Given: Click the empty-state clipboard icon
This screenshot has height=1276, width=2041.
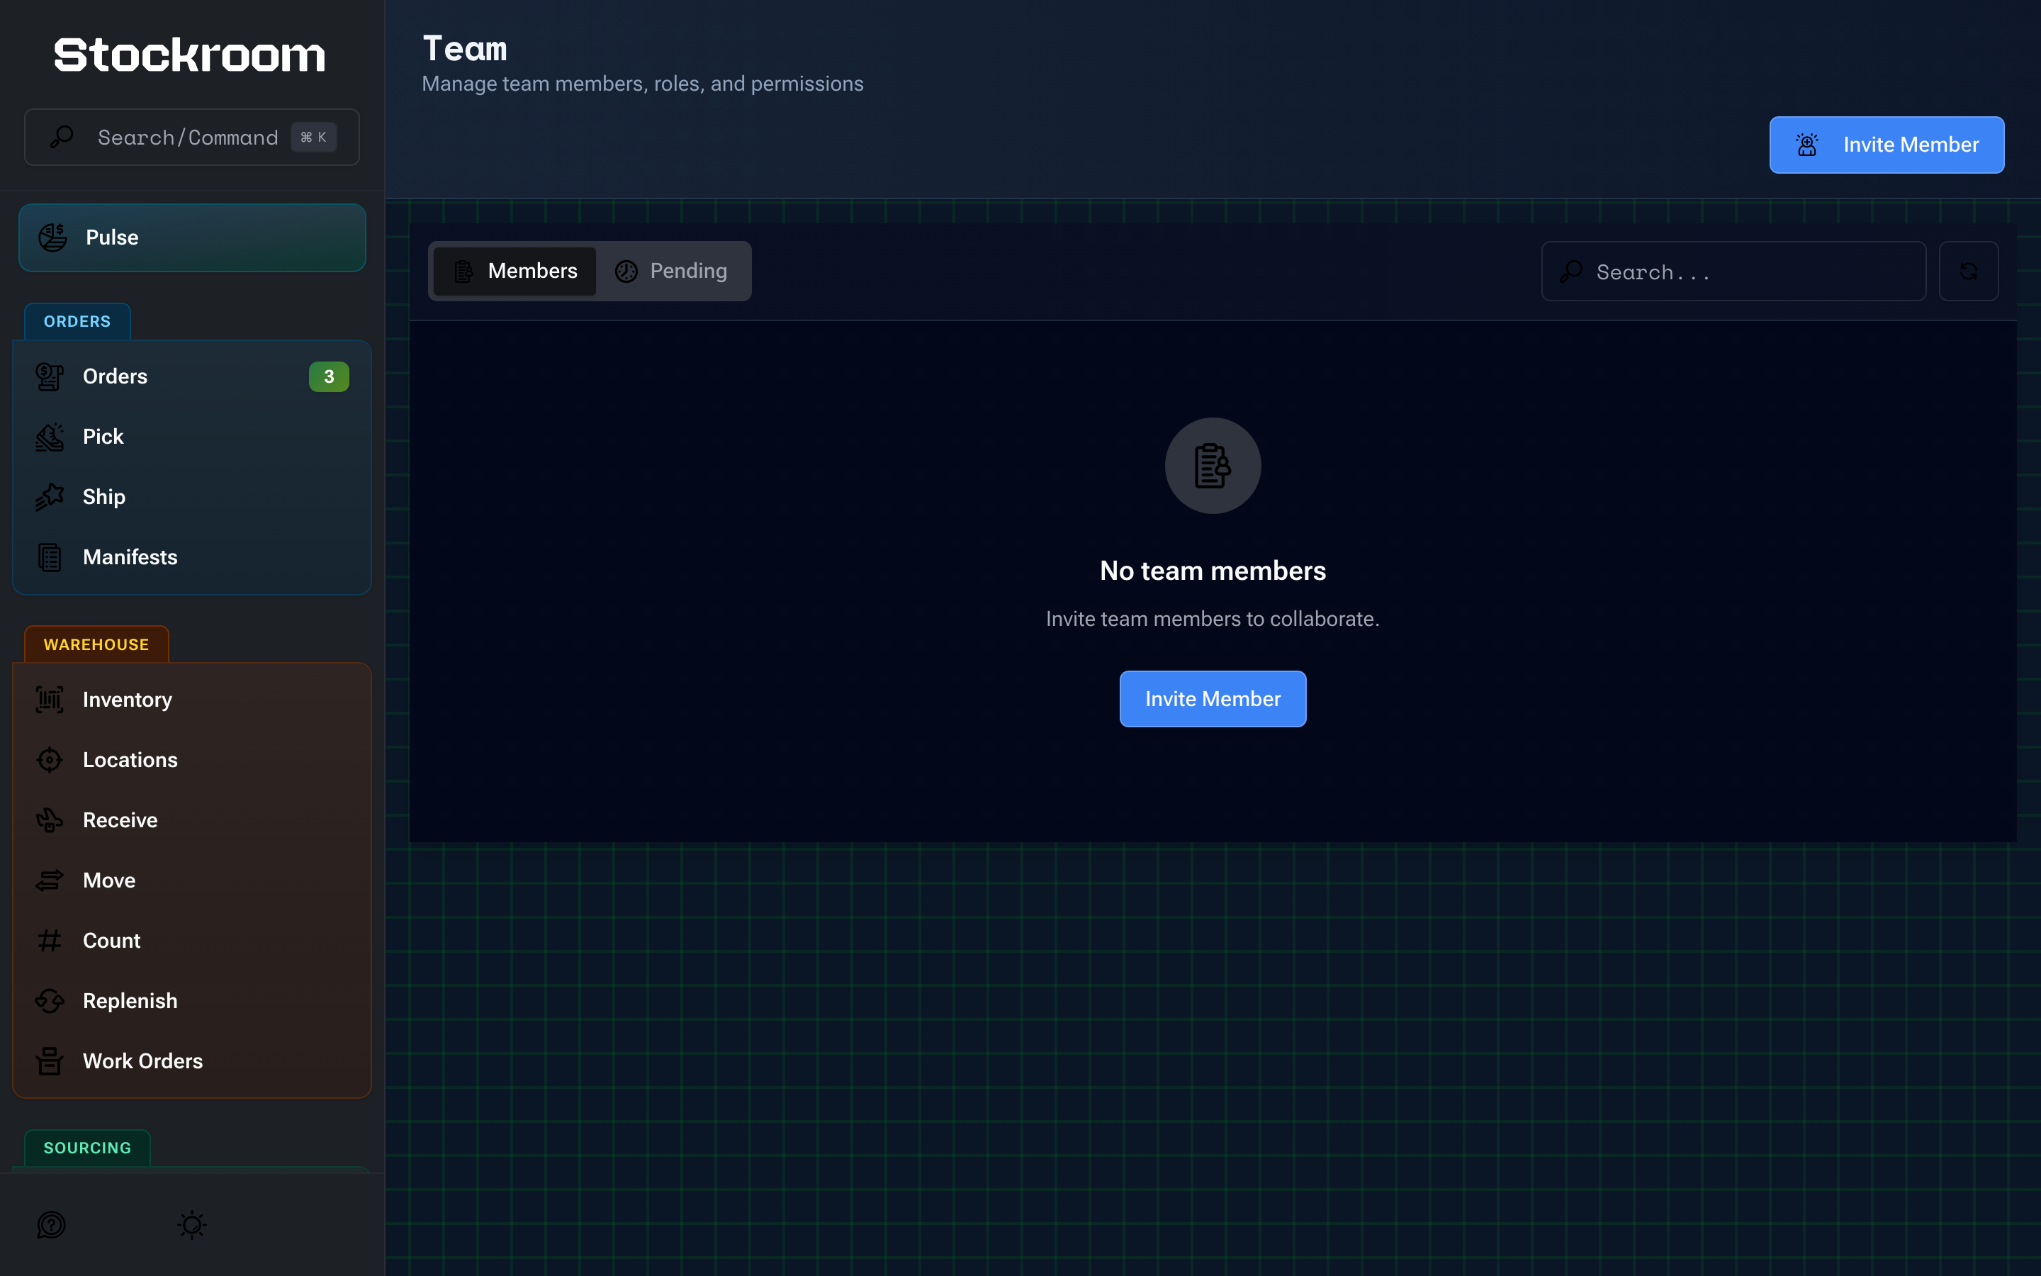Looking at the screenshot, I should pos(1213,466).
